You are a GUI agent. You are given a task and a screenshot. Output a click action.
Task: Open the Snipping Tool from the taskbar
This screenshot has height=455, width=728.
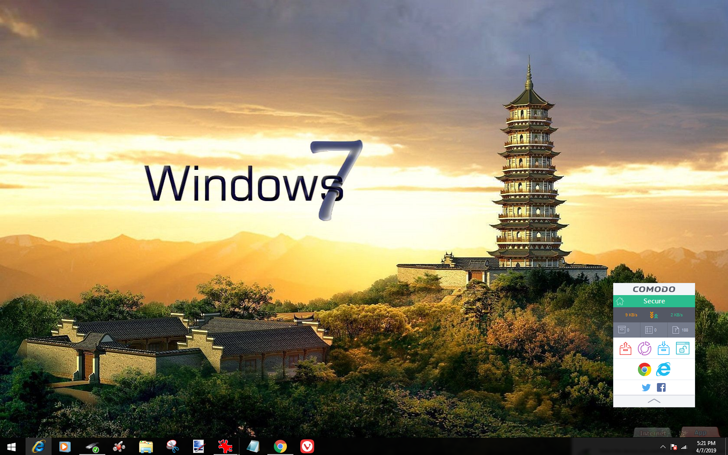(172, 446)
